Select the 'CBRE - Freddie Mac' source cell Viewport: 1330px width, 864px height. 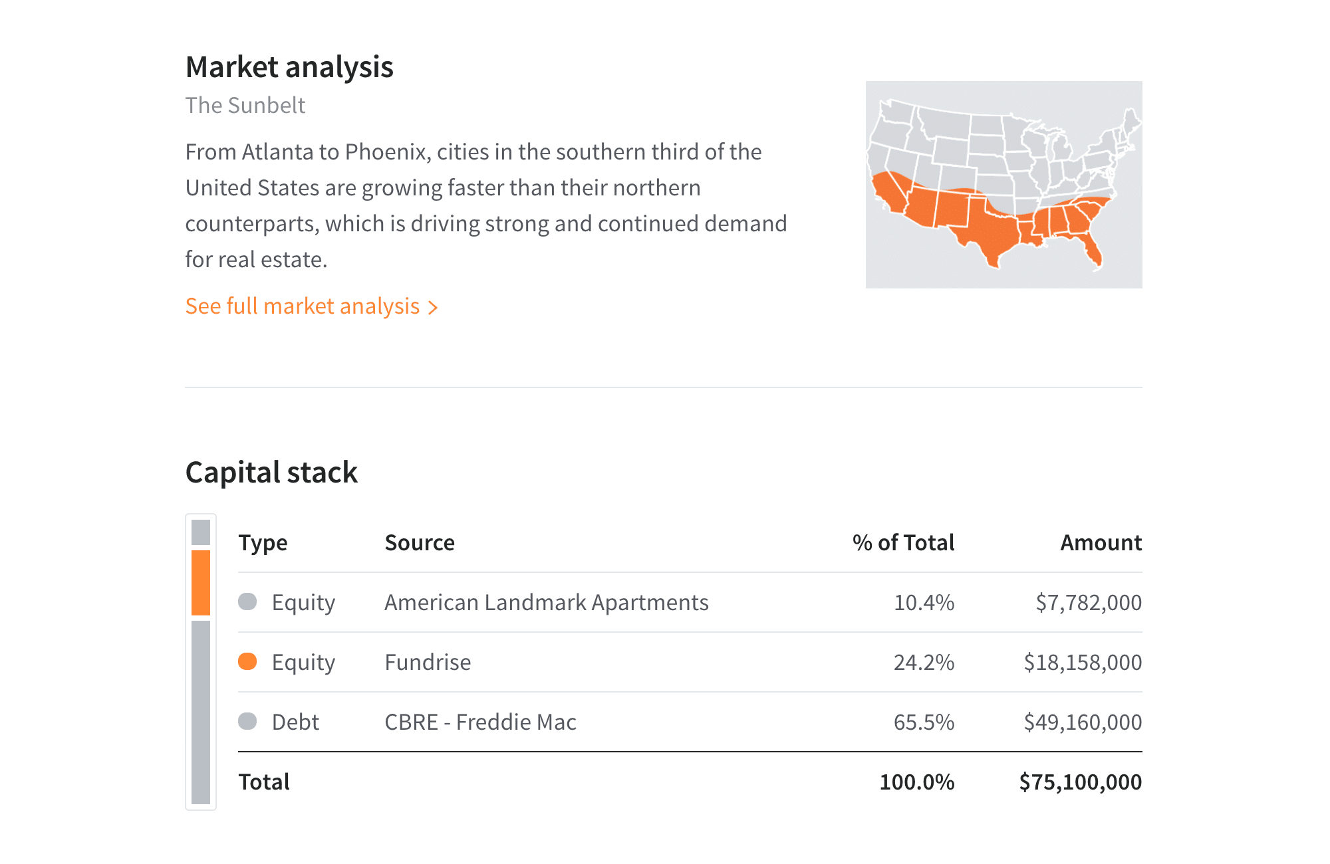480,722
